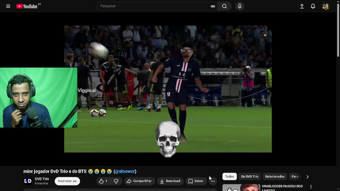Viewport: 340px width, 191px height.
Task: Click the video player area
Action: 168,89
